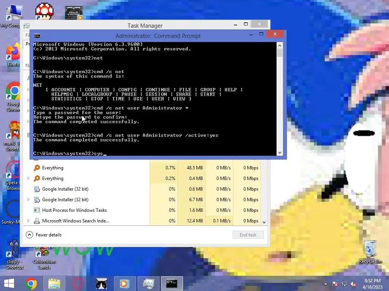
Task: Select the Sunky desktop icon
Action: tap(11, 212)
